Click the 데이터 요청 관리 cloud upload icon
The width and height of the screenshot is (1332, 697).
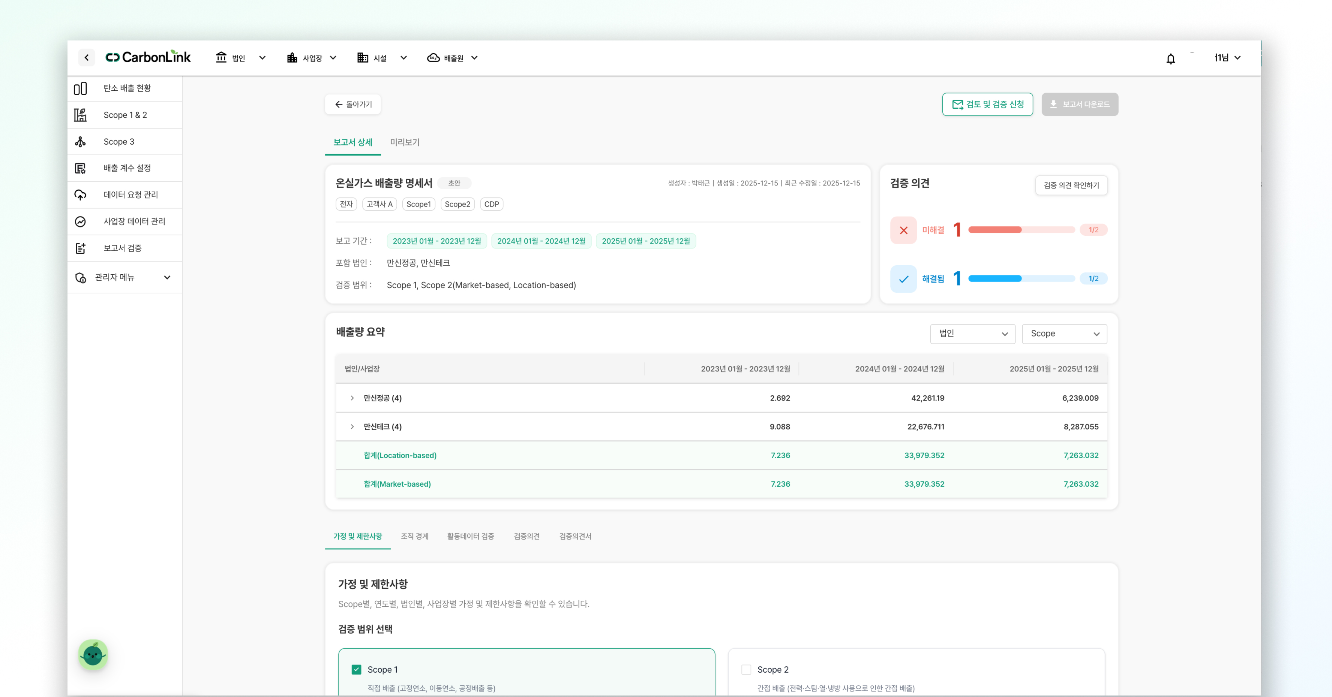pyautogui.click(x=80, y=195)
